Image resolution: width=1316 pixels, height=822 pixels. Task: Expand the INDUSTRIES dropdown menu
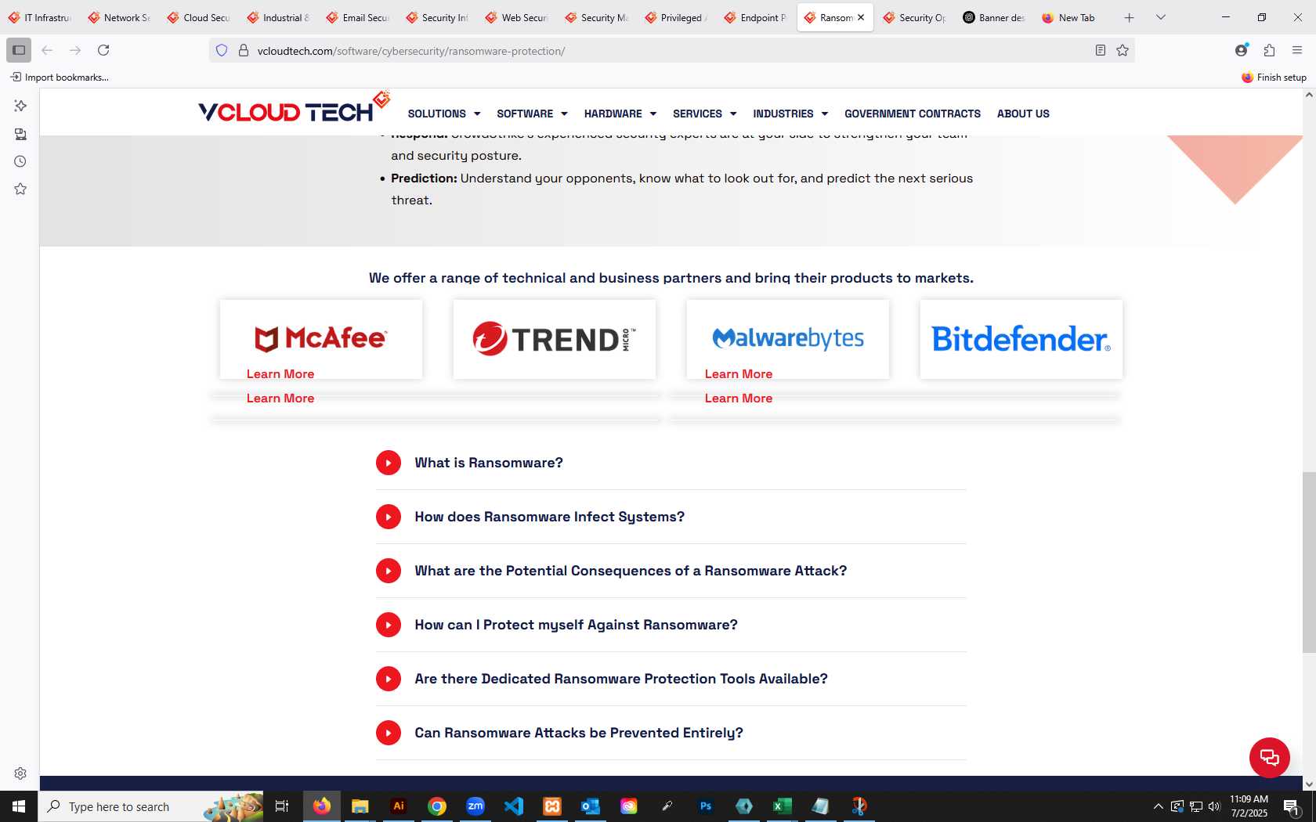tap(790, 114)
